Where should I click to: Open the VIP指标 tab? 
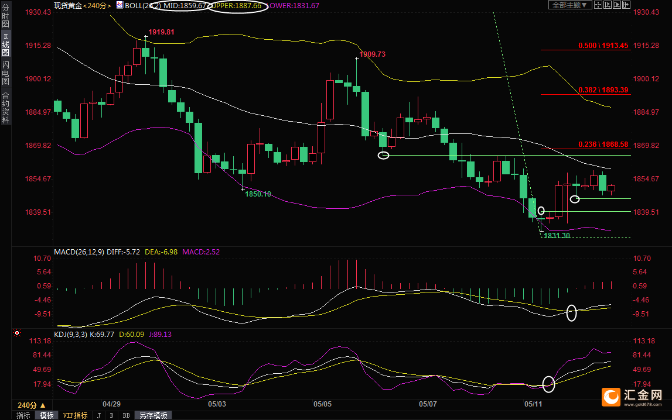point(75,415)
